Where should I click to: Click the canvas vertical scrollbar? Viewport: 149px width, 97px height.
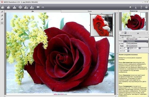click(x=117, y=54)
